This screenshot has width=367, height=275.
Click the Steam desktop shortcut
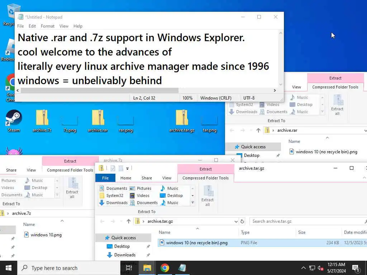click(x=14, y=121)
